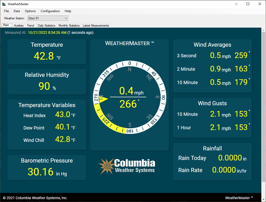Click the Relative Humidity heading
266x202 pixels.
47,75
